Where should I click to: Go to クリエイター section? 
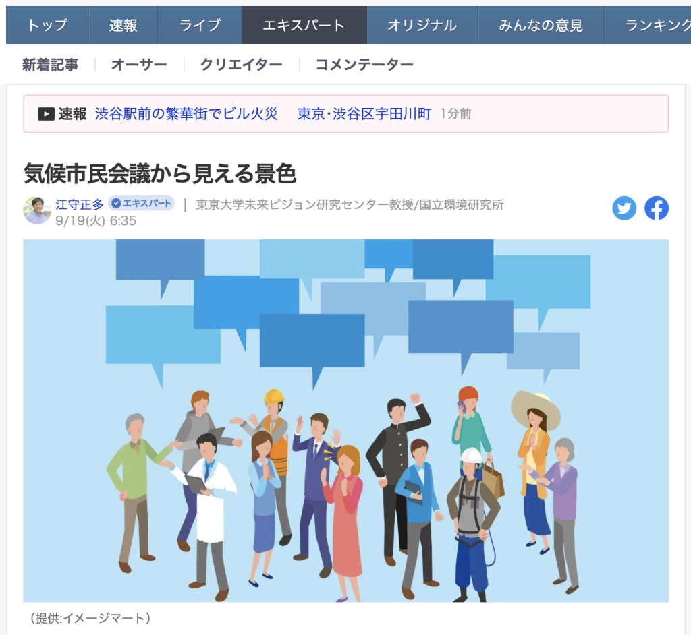click(x=242, y=65)
